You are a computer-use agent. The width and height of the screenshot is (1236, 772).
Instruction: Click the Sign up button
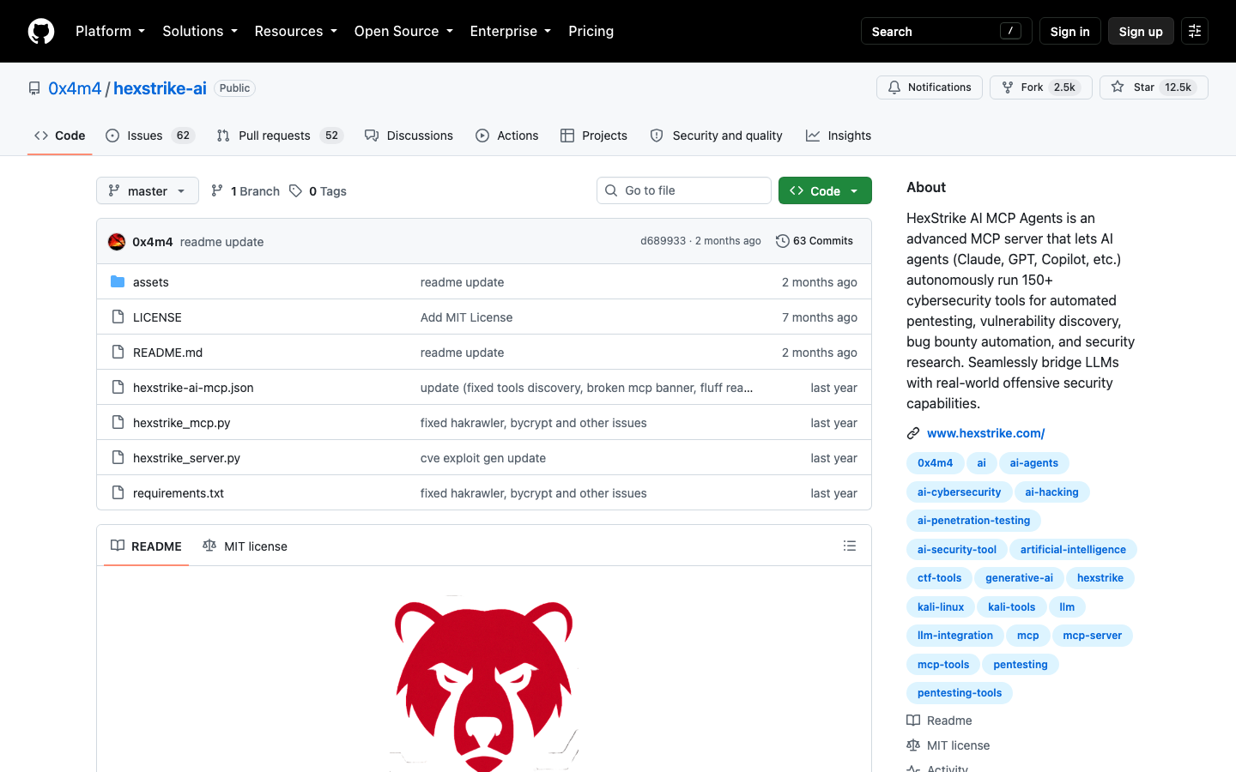[x=1141, y=31]
